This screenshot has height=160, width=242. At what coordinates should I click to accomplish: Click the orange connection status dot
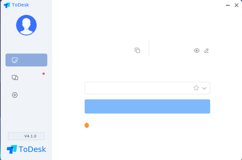(87, 125)
